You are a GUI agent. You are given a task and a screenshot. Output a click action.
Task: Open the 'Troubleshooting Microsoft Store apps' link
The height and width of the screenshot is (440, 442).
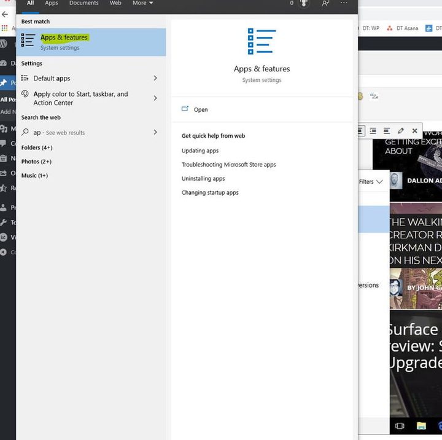pos(228,165)
